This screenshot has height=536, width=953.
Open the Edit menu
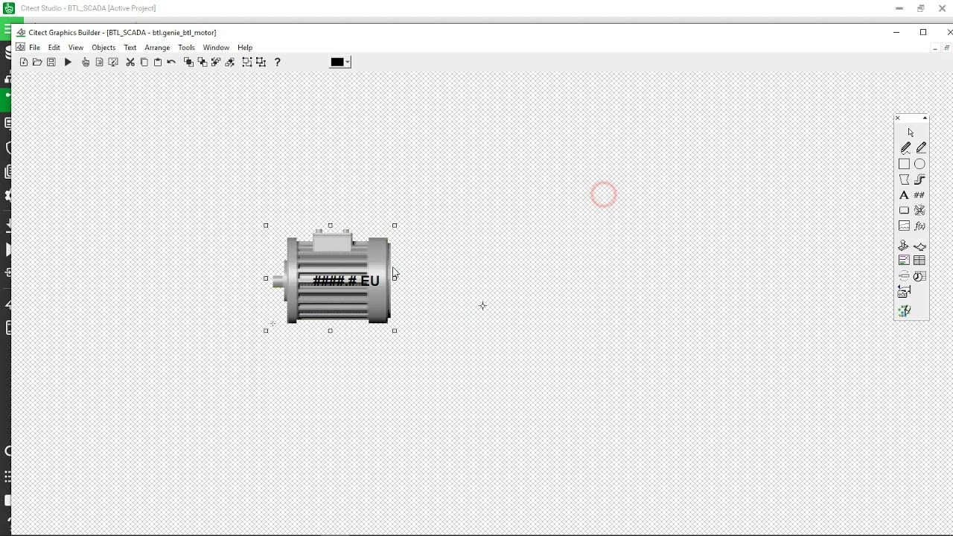click(x=54, y=48)
